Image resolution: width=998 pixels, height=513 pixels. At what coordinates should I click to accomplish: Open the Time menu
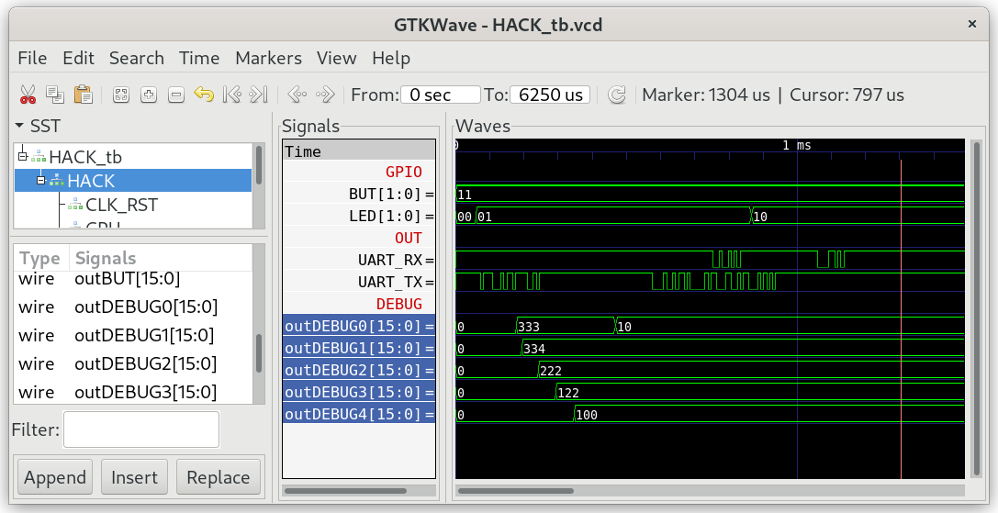(199, 58)
